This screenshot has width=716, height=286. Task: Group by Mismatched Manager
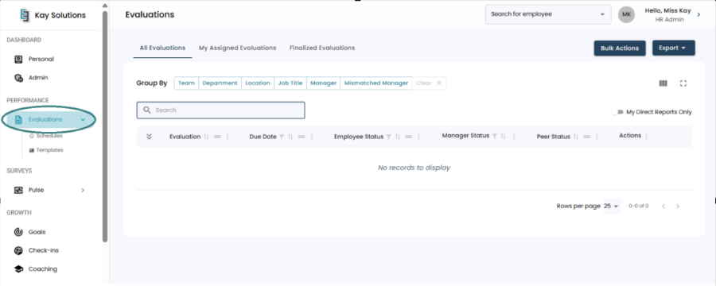coord(376,83)
